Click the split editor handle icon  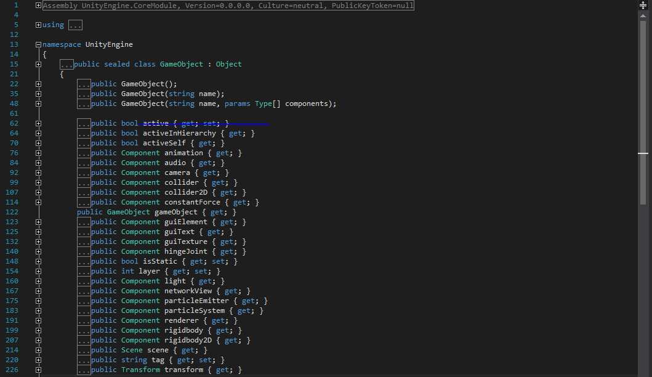(x=643, y=6)
